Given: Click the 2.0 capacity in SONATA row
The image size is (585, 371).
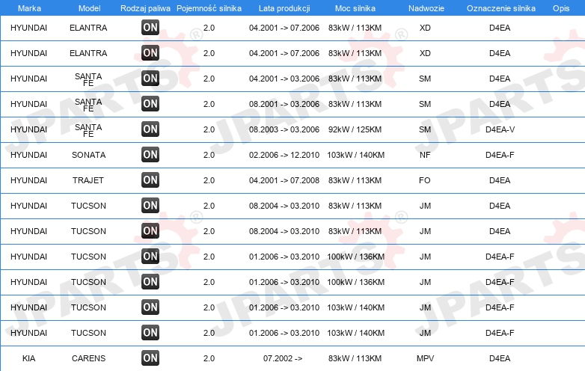Looking at the screenshot, I should [209, 155].
